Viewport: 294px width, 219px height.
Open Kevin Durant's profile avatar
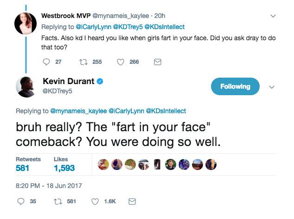(27, 86)
